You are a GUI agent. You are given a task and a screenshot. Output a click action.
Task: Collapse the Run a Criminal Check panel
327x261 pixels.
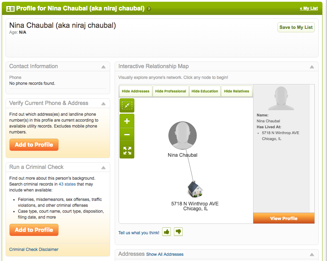(104, 168)
